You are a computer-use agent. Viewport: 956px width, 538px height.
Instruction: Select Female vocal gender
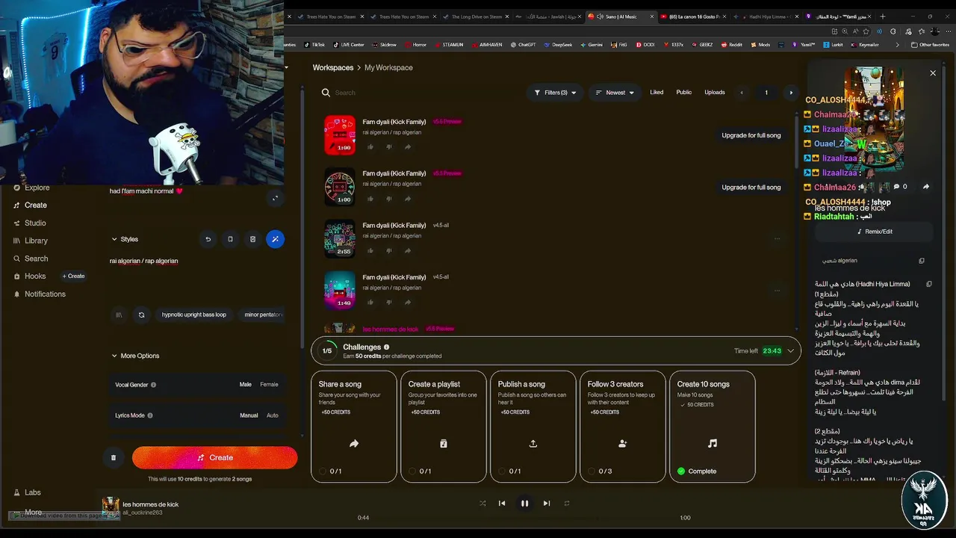pos(269,385)
